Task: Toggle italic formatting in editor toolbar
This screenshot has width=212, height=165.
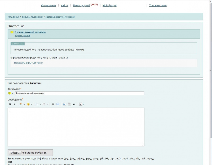Action: click(x=15, y=104)
